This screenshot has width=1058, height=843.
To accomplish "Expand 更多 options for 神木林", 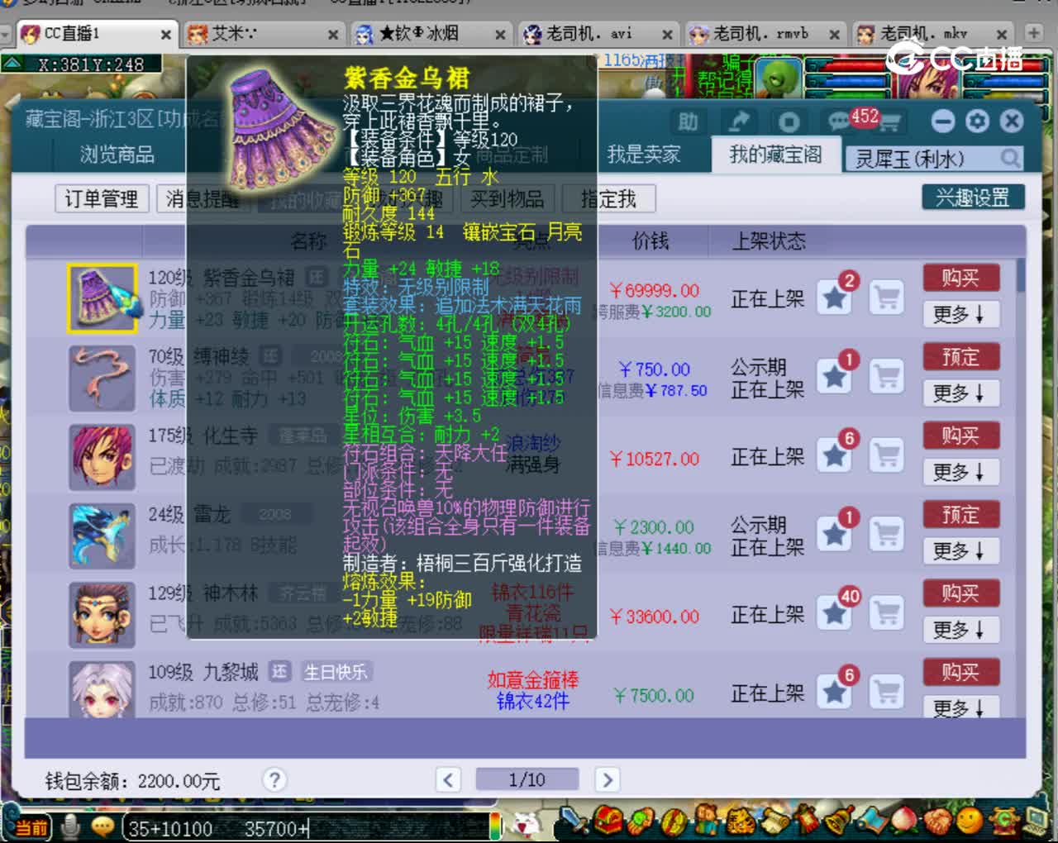I will 960,630.
